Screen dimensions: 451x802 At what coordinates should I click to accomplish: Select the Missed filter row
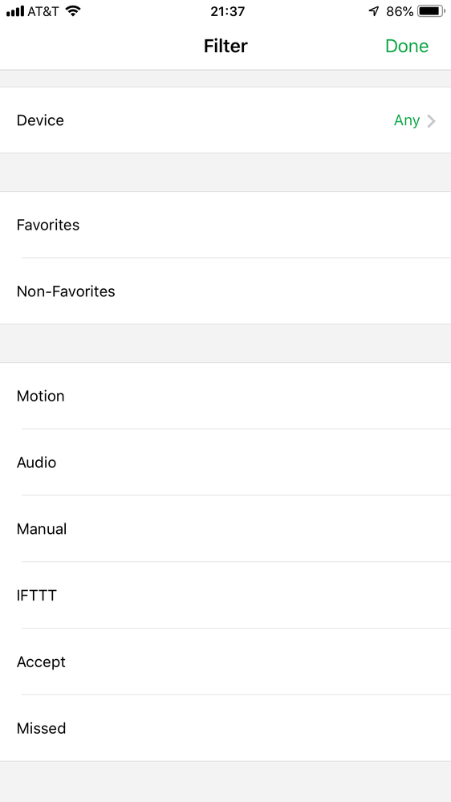tap(225, 728)
